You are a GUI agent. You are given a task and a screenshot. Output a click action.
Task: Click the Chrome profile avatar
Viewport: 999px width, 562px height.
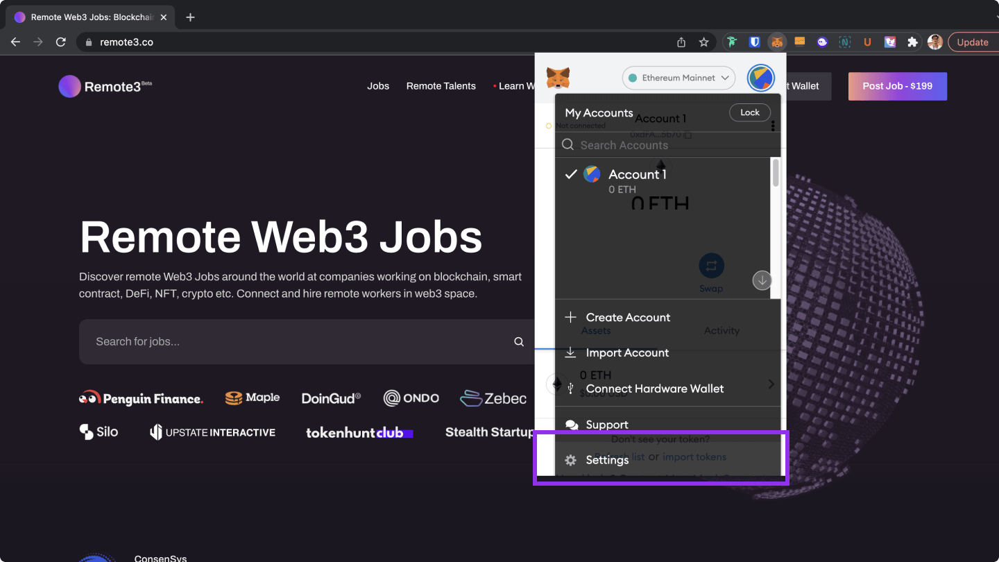click(934, 42)
